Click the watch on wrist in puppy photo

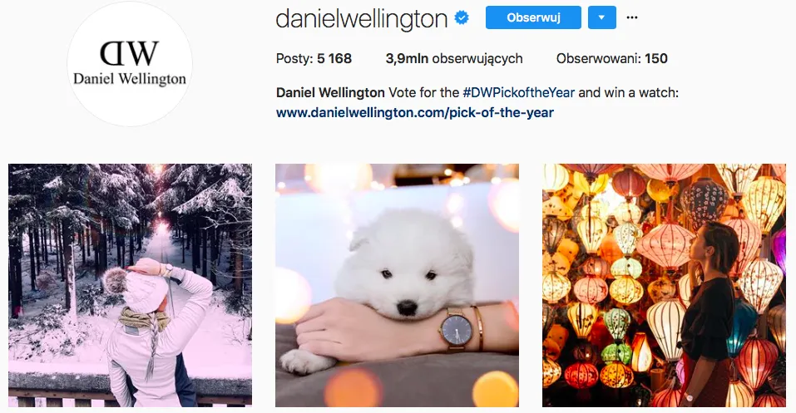pyautogui.click(x=455, y=329)
